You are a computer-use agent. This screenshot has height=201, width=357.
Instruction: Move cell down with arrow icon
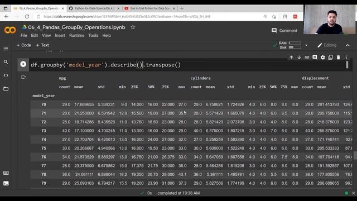[x=299, y=57]
